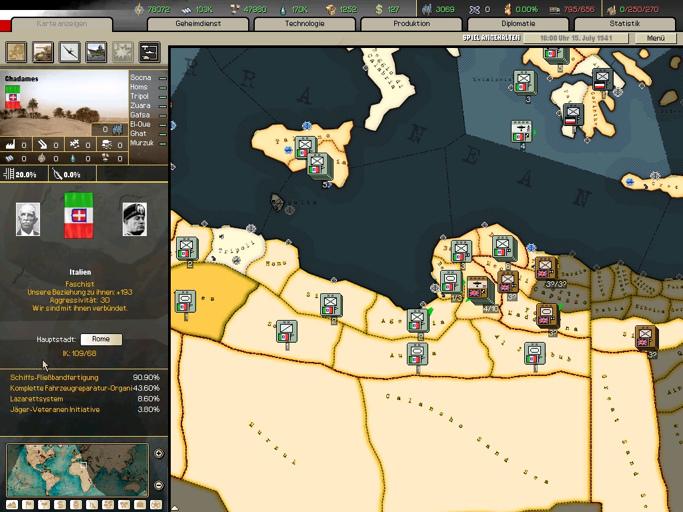Select the tank land units icon

click(43, 52)
